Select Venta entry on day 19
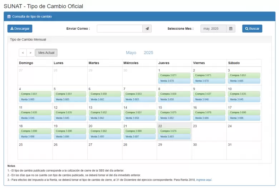The width and height of the screenshot is (279, 188). coord(70,137)
